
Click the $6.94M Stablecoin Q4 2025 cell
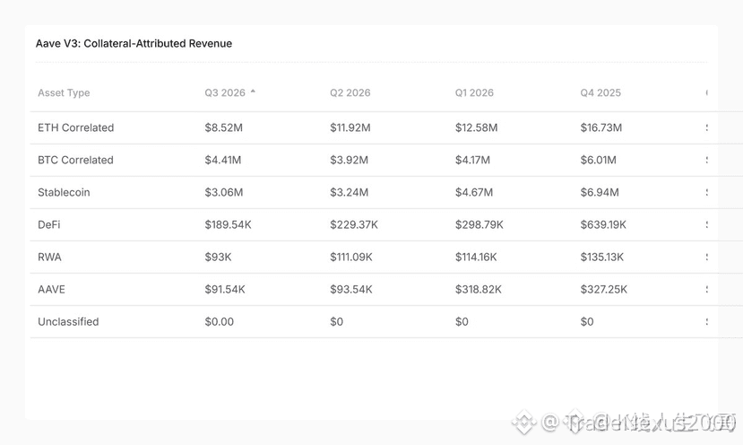point(600,192)
